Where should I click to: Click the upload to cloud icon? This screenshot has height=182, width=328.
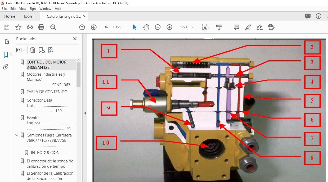coord(30,27)
